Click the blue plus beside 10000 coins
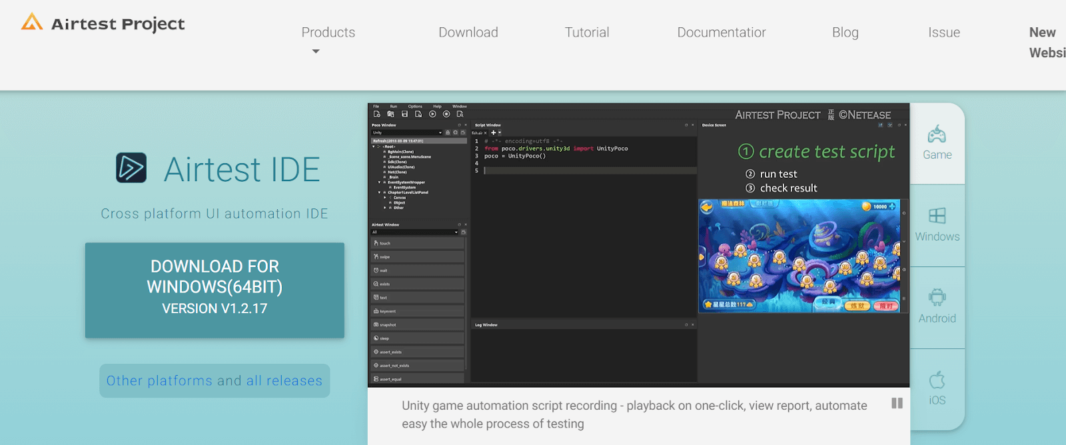This screenshot has width=1066, height=445. (x=892, y=207)
